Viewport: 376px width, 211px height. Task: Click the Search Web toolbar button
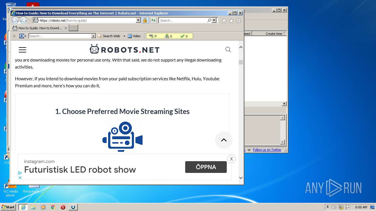point(109,36)
